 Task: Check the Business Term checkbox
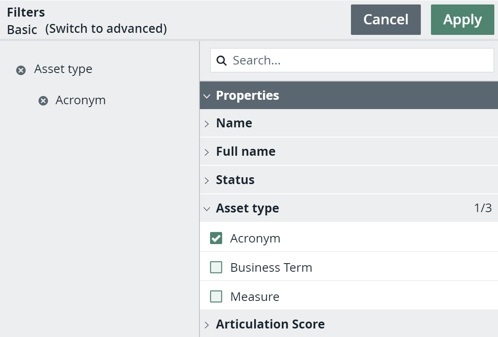coord(216,268)
